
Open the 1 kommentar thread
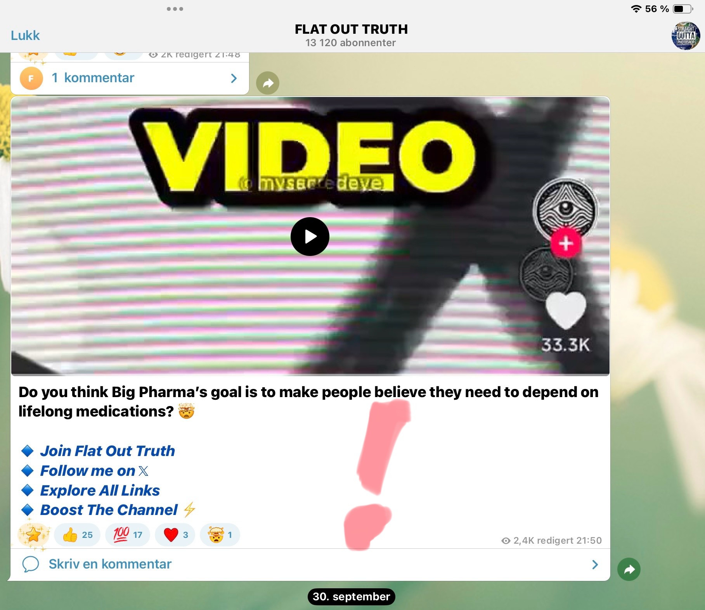pyautogui.click(x=99, y=78)
